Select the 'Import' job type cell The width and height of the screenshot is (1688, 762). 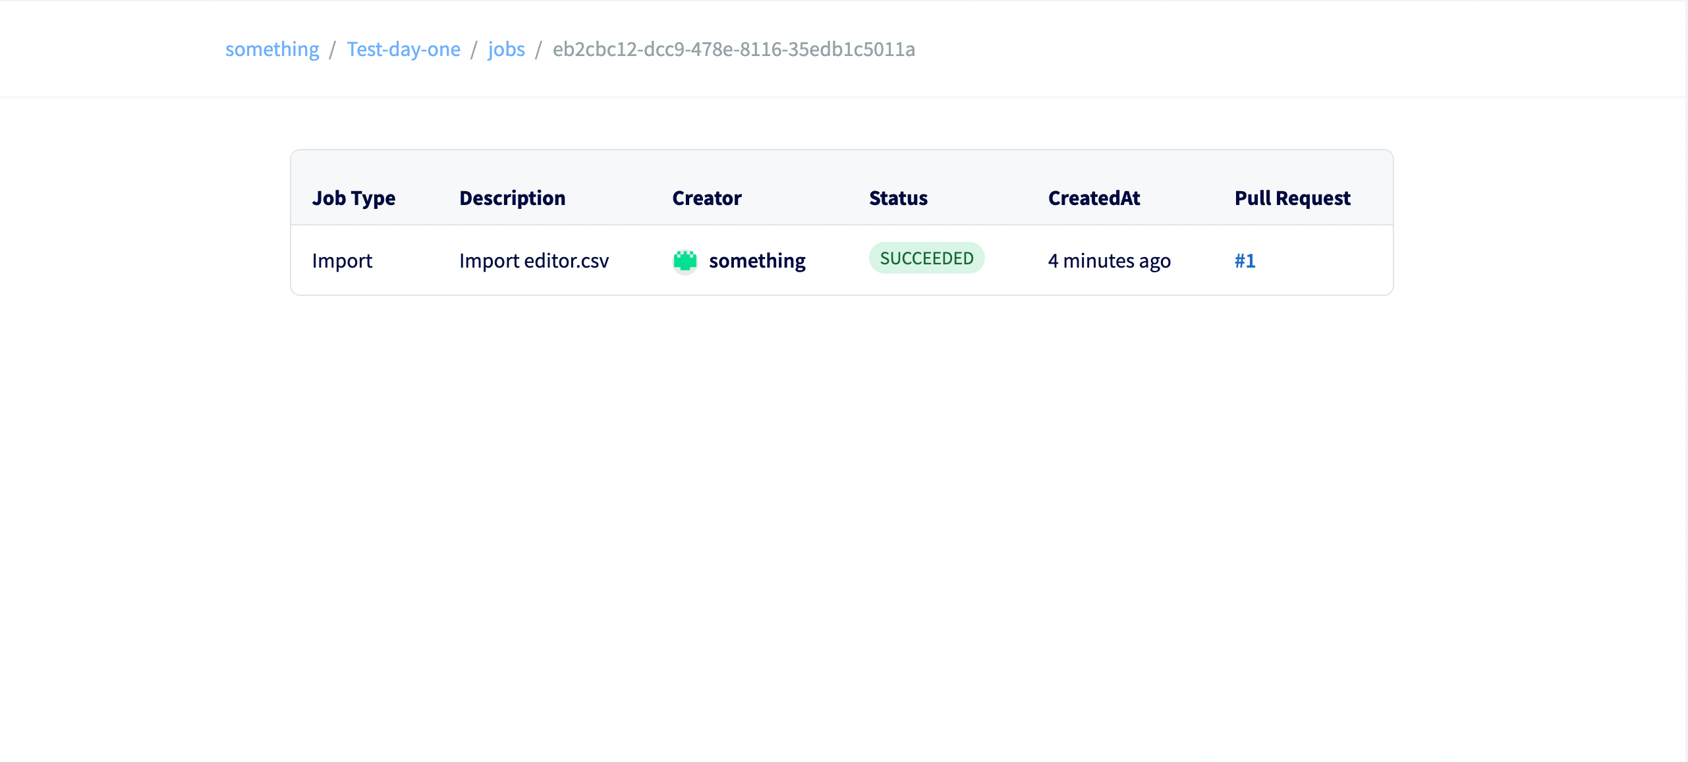coord(342,260)
